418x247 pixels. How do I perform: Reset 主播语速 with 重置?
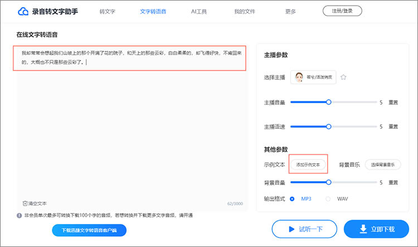click(x=393, y=127)
